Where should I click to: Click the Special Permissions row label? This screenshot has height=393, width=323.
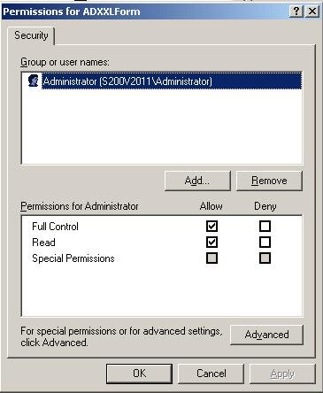[73, 258]
